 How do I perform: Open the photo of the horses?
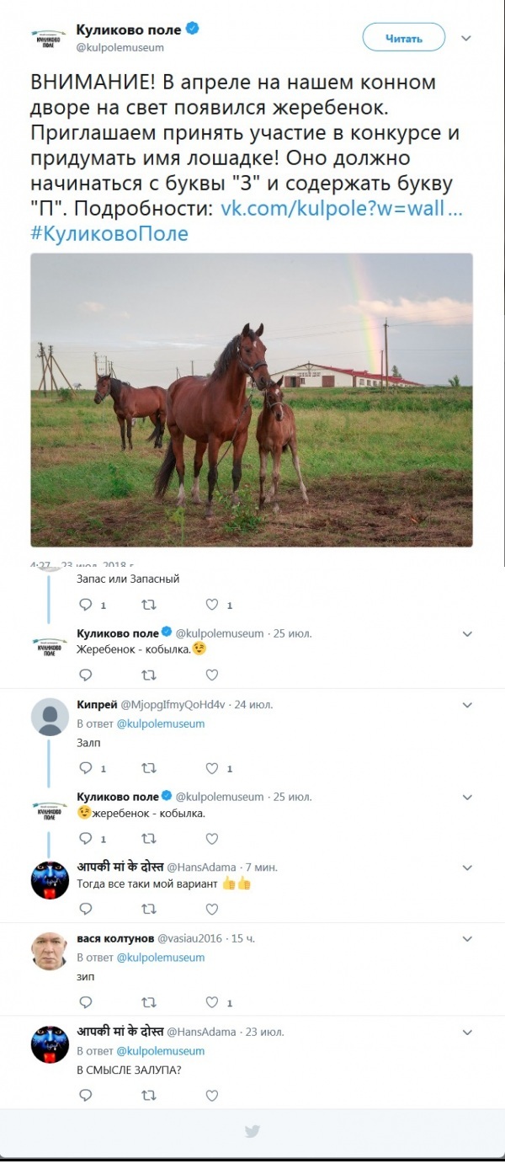coord(252,404)
